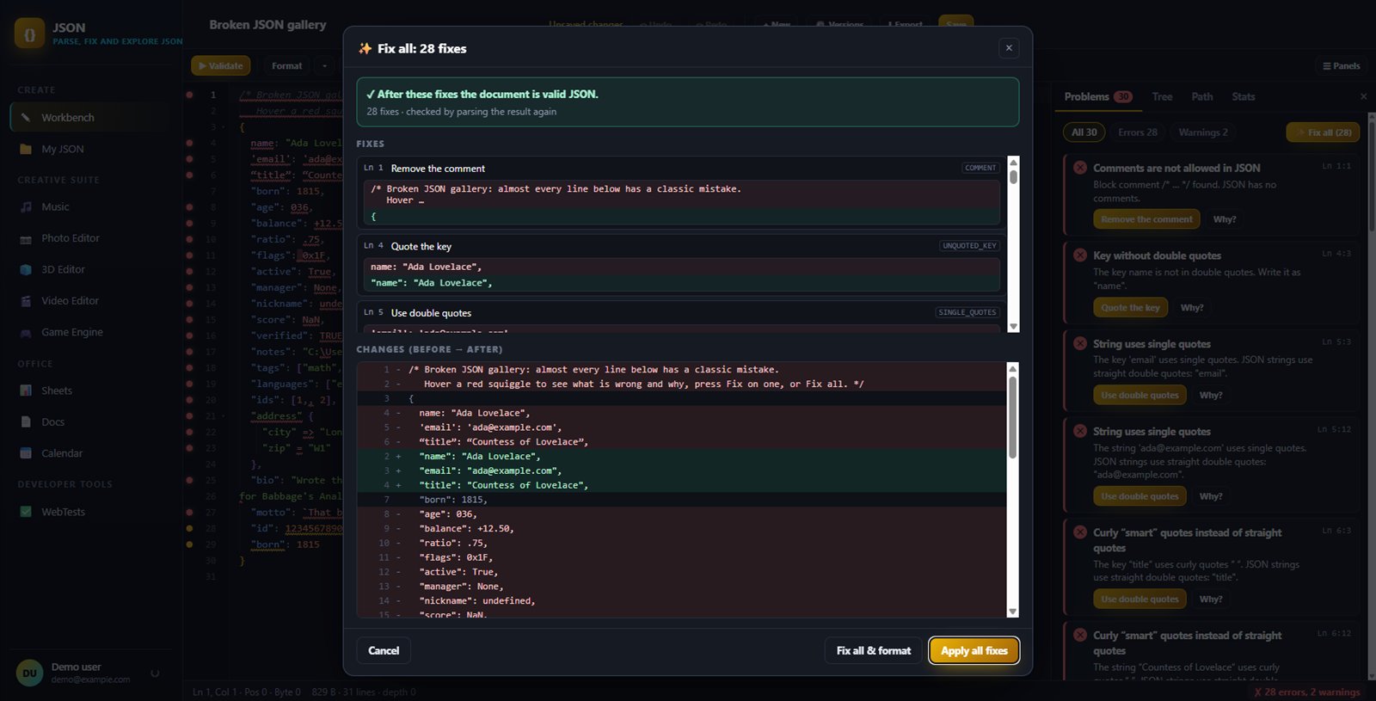The width and height of the screenshot is (1376, 701).
Task: Click Remove the comment button
Action: 1146,219
